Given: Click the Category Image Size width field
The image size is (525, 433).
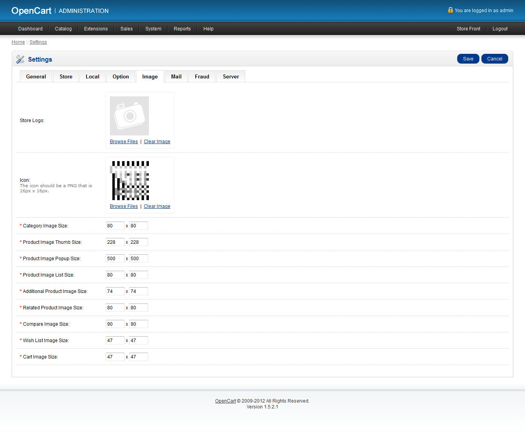Looking at the screenshot, I should [115, 226].
